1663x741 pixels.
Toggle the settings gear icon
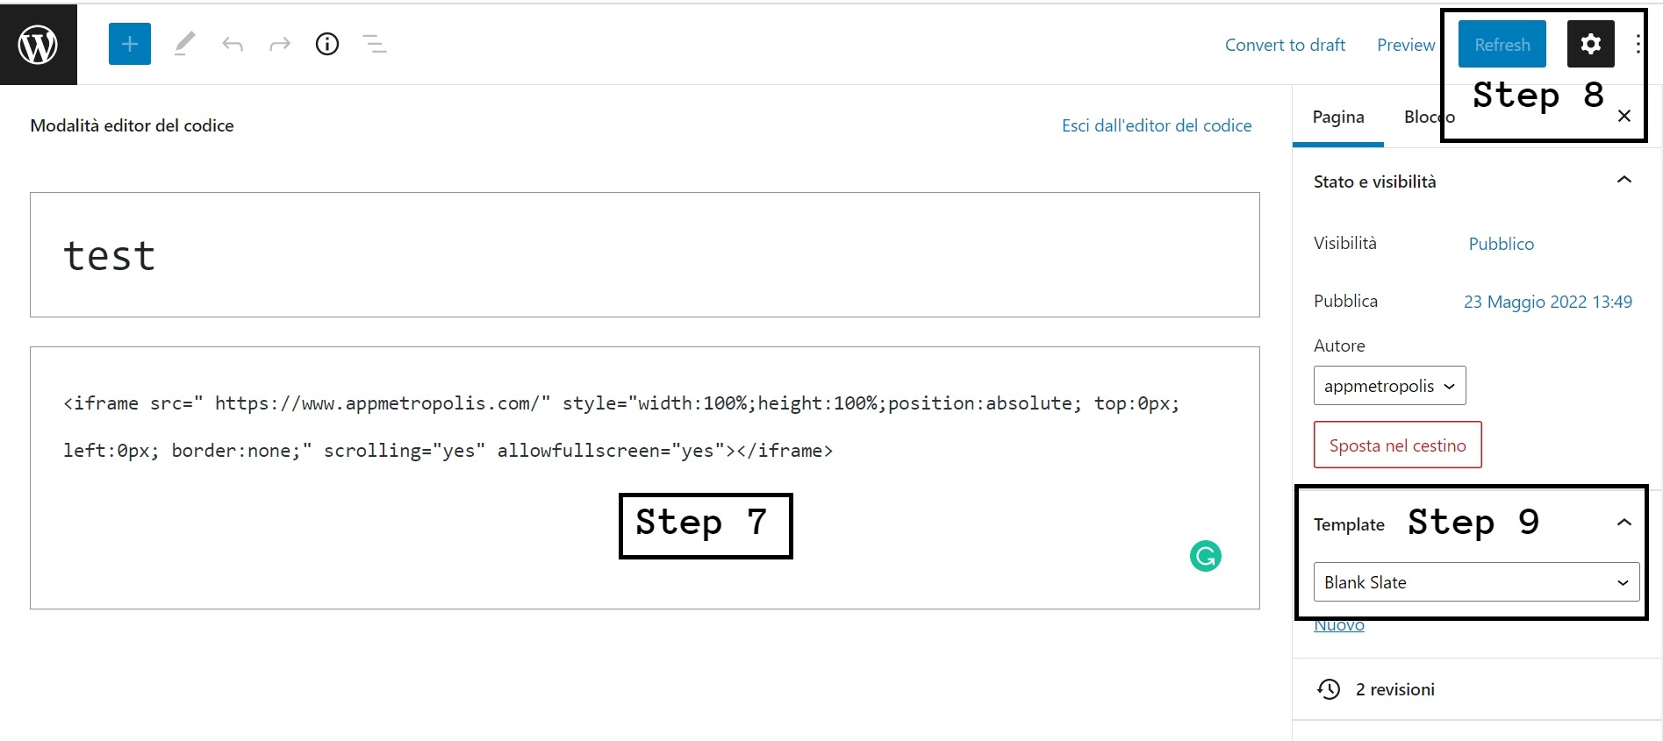point(1591,44)
